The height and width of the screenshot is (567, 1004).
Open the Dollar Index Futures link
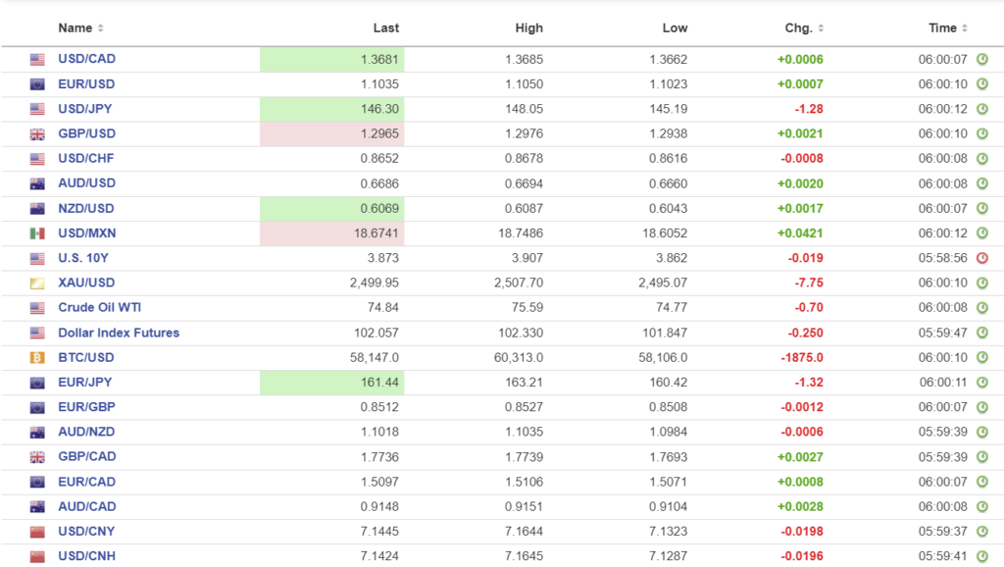119,333
